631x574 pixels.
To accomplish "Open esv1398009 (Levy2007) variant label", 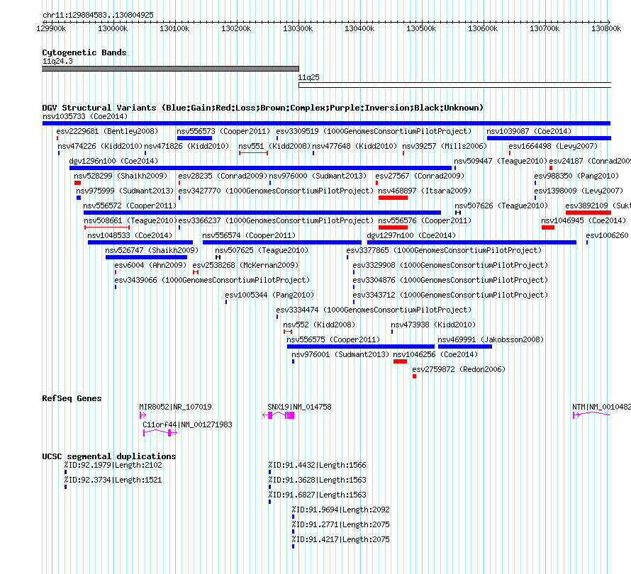I will 579,191.
